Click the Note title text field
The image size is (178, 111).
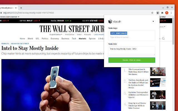click(x=132, y=51)
